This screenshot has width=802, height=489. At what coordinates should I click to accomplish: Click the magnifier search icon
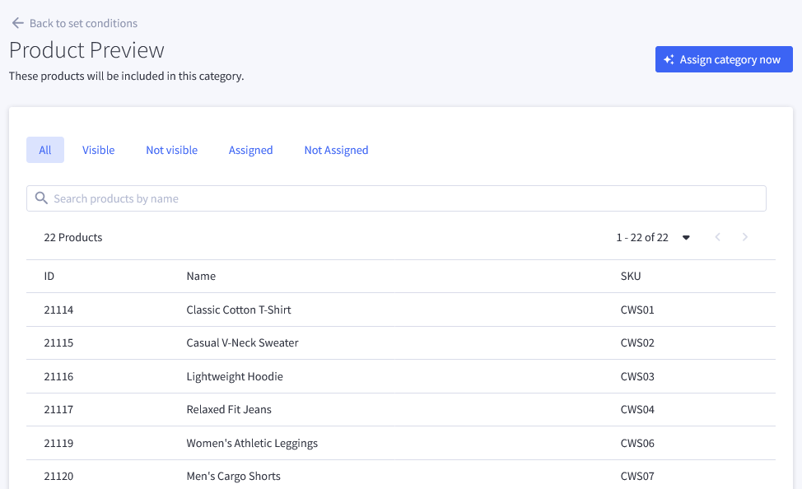point(41,198)
